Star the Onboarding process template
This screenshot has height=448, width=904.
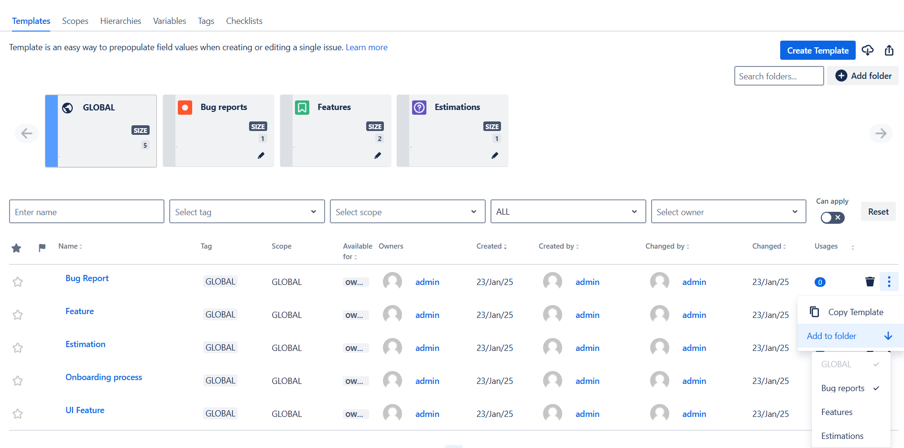click(18, 381)
